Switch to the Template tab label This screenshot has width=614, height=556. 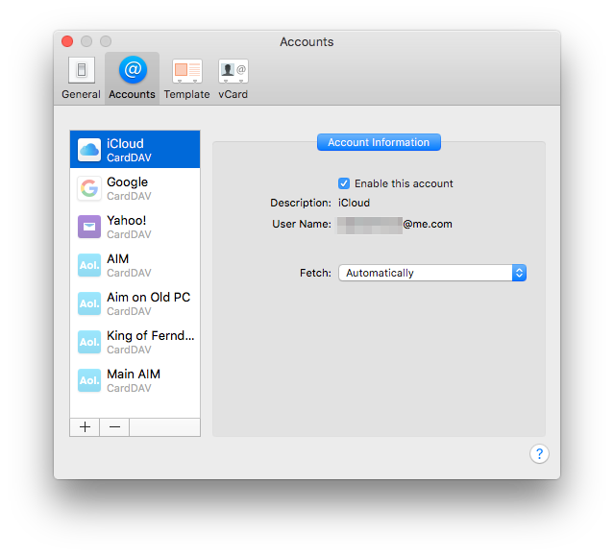186,94
